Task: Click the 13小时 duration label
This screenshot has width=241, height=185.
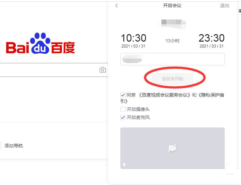Action: click(173, 41)
